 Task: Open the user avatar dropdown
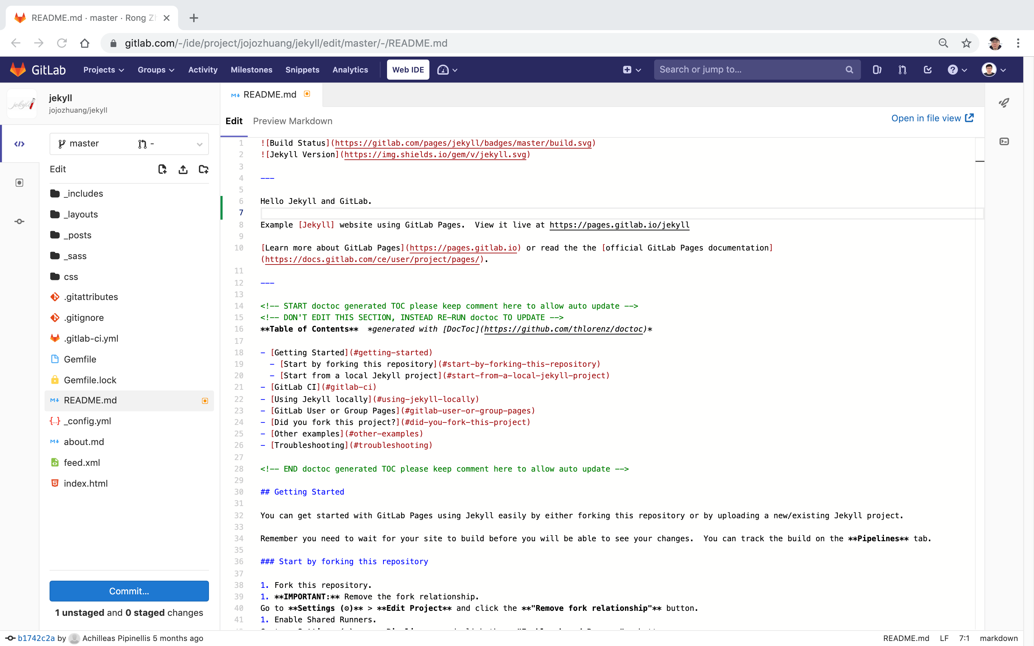tap(993, 70)
